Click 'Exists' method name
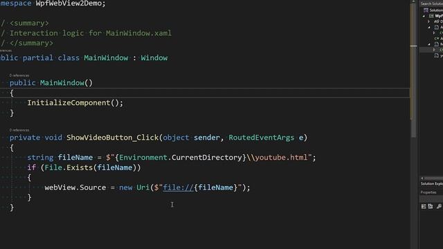 click(79, 167)
